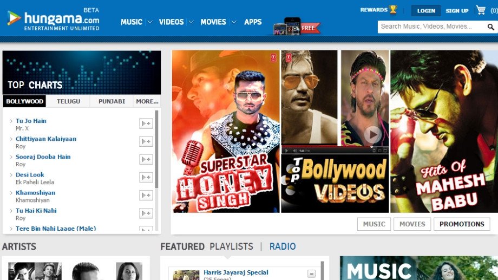Expand arrow beside Khamoshiyan song
This screenshot has width=498, height=280.
coord(11,193)
